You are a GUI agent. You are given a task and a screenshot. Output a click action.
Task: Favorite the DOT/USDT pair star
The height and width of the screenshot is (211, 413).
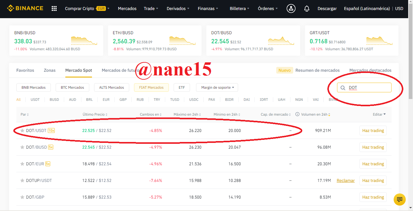[x=22, y=130]
